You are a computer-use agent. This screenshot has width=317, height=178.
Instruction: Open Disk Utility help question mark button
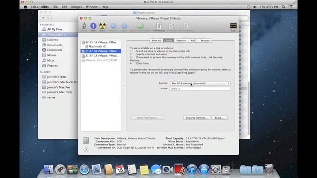tap(86, 150)
